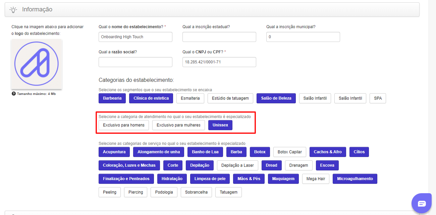Viewport: 436px width, 215px height.
Task: Choose Exclusivo para homens
Action: pos(124,125)
